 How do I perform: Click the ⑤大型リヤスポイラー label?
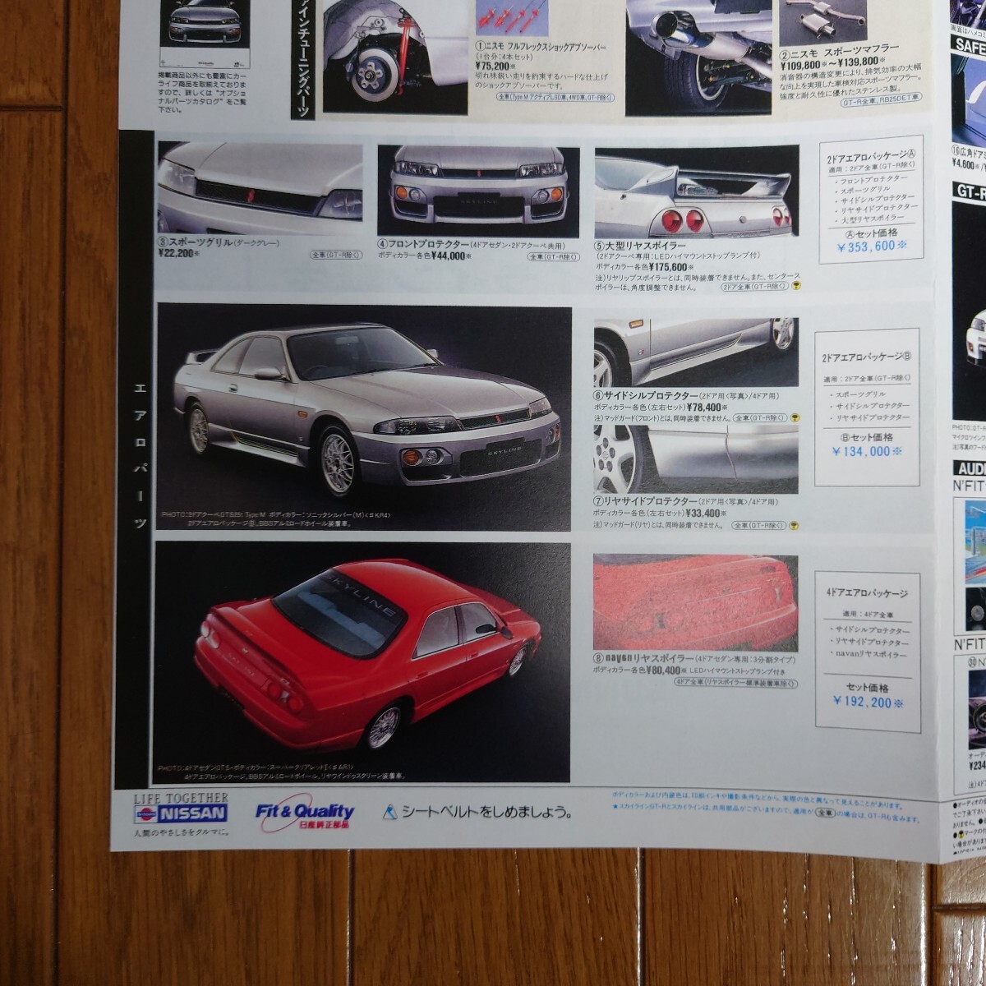point(639,245)
